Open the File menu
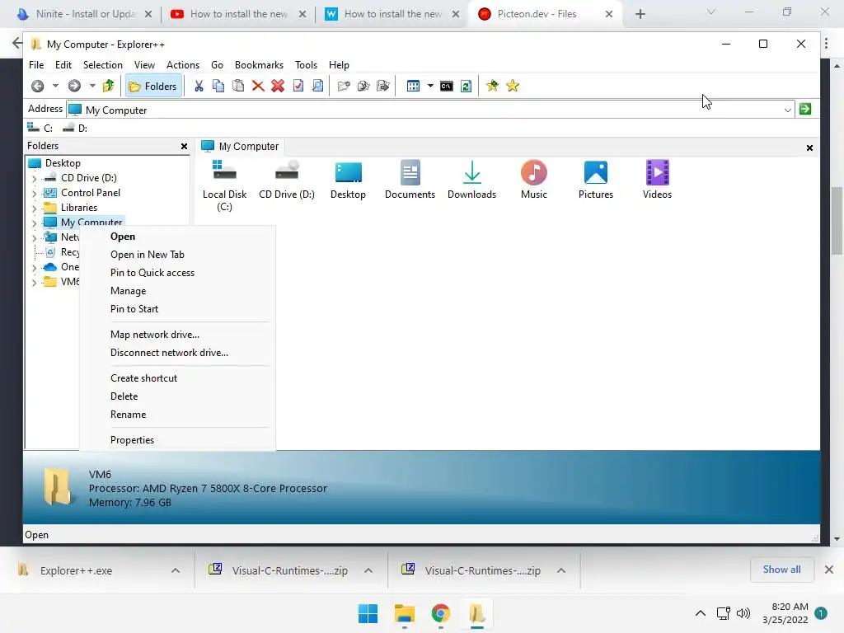The width and height of the screenshot is (844, 633). click(x=36, y=64)
